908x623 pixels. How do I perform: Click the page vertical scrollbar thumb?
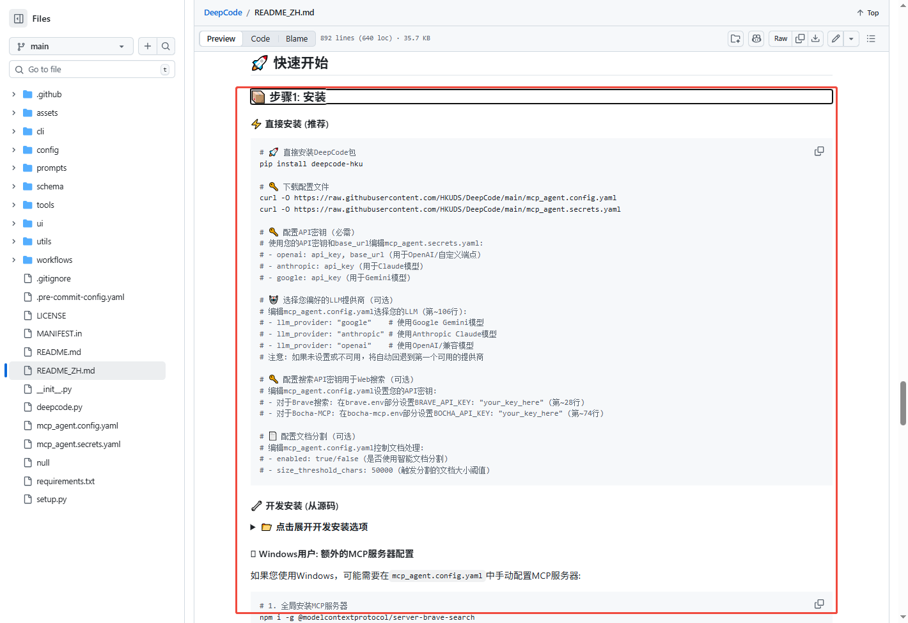click(x=903, y=403)
